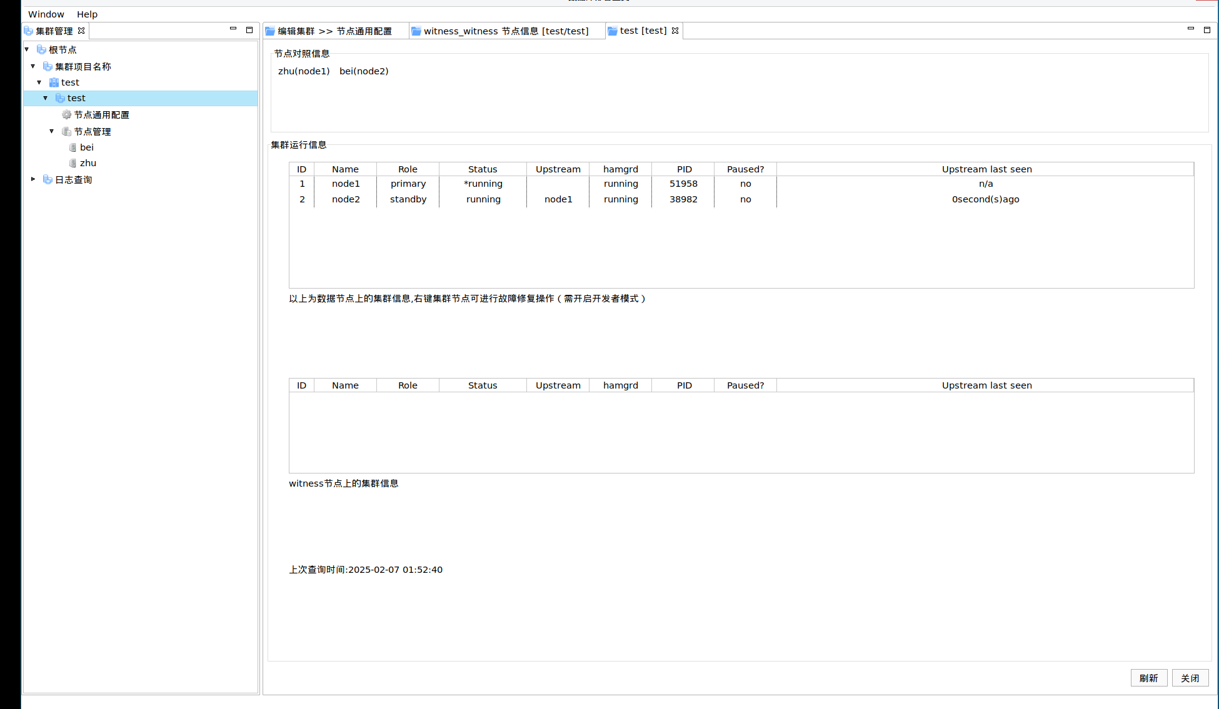Click the bei node server icon

(x=73, y=147)
